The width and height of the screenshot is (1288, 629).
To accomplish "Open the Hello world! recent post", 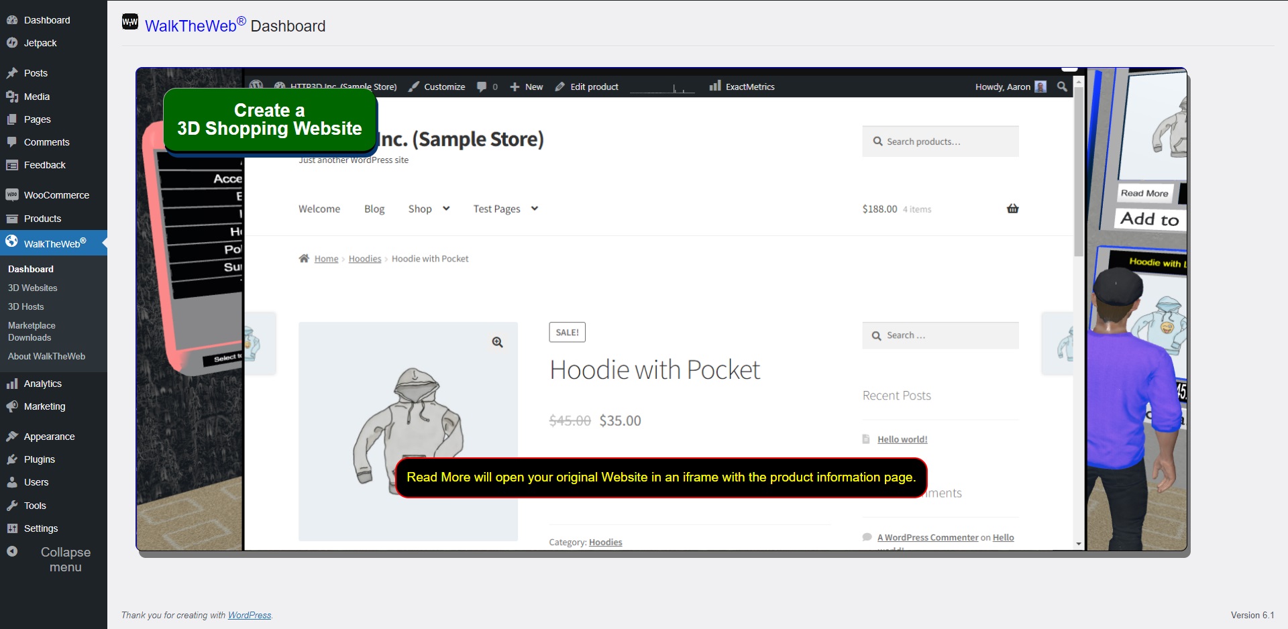I will pos(902,439).
